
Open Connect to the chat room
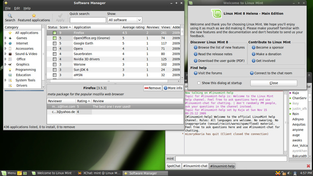(271, 73)
